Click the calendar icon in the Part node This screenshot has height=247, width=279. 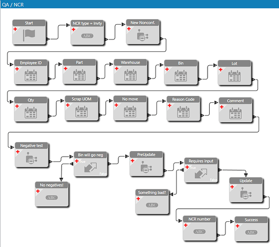point(79,75)
